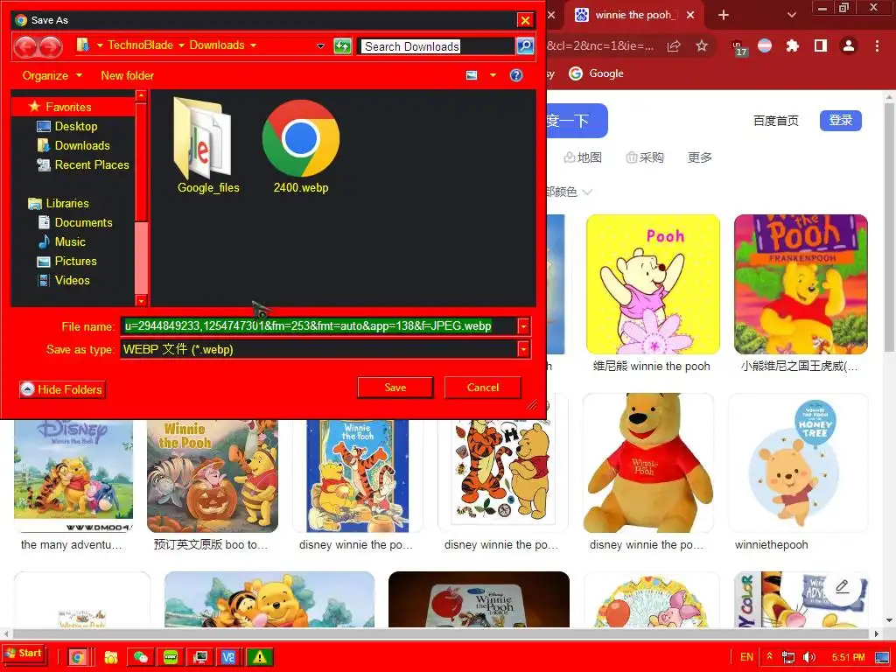Open the yellow folder icon in taskbar
This screenshot has width=896, height=672.
coord(111,657)
